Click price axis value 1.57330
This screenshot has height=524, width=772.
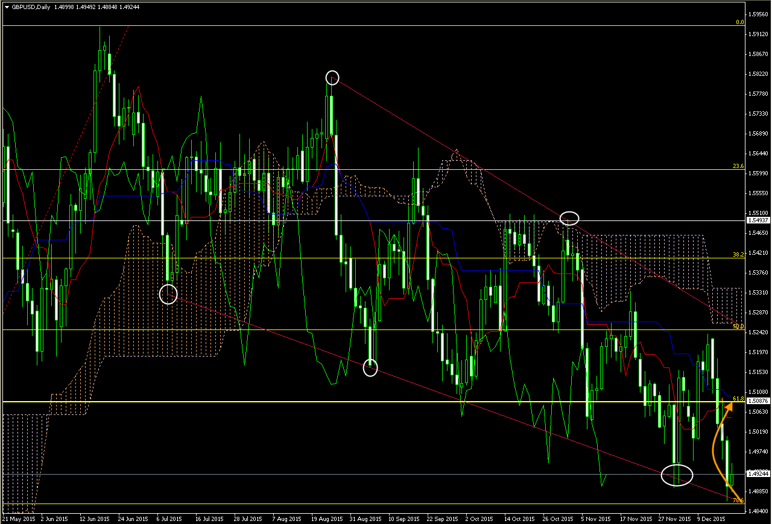tap(758, 113)
